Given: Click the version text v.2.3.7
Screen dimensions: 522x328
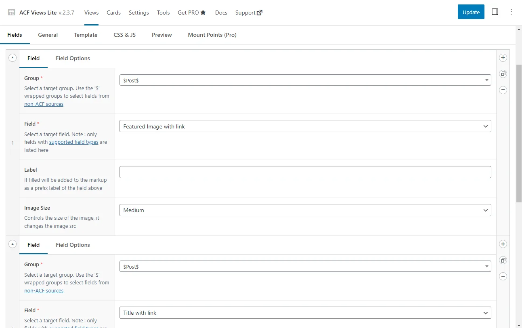Looking at the screenshot, I should [x=66, y=13].
